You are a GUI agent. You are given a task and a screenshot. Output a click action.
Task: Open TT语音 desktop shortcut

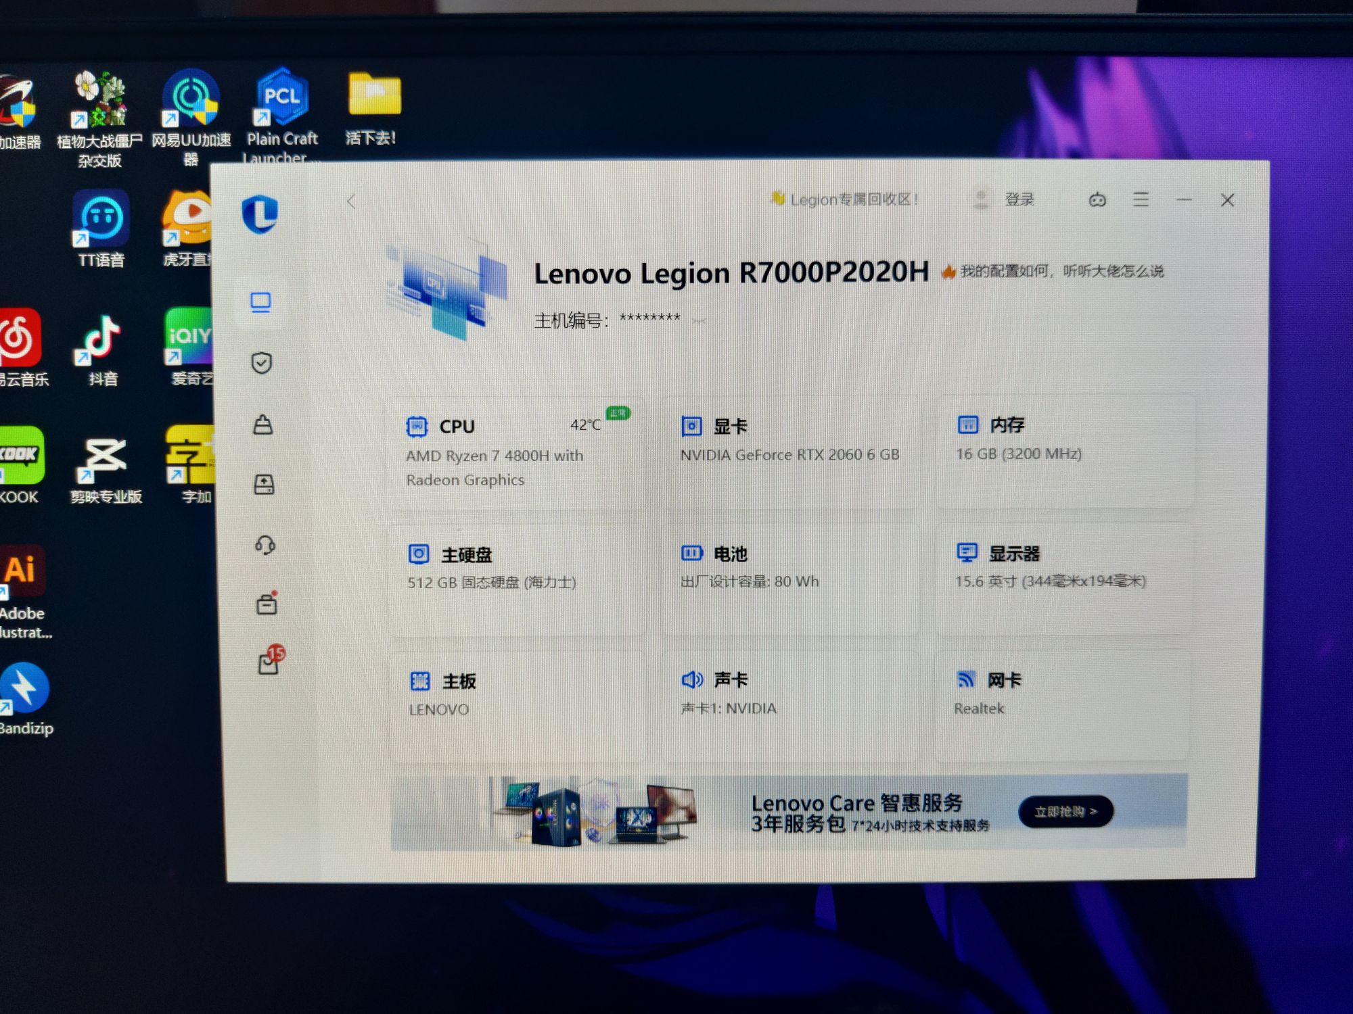point(101,229)
